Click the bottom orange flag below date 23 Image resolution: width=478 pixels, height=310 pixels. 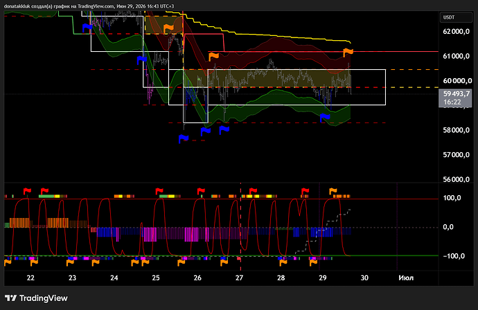coord(70,262)
